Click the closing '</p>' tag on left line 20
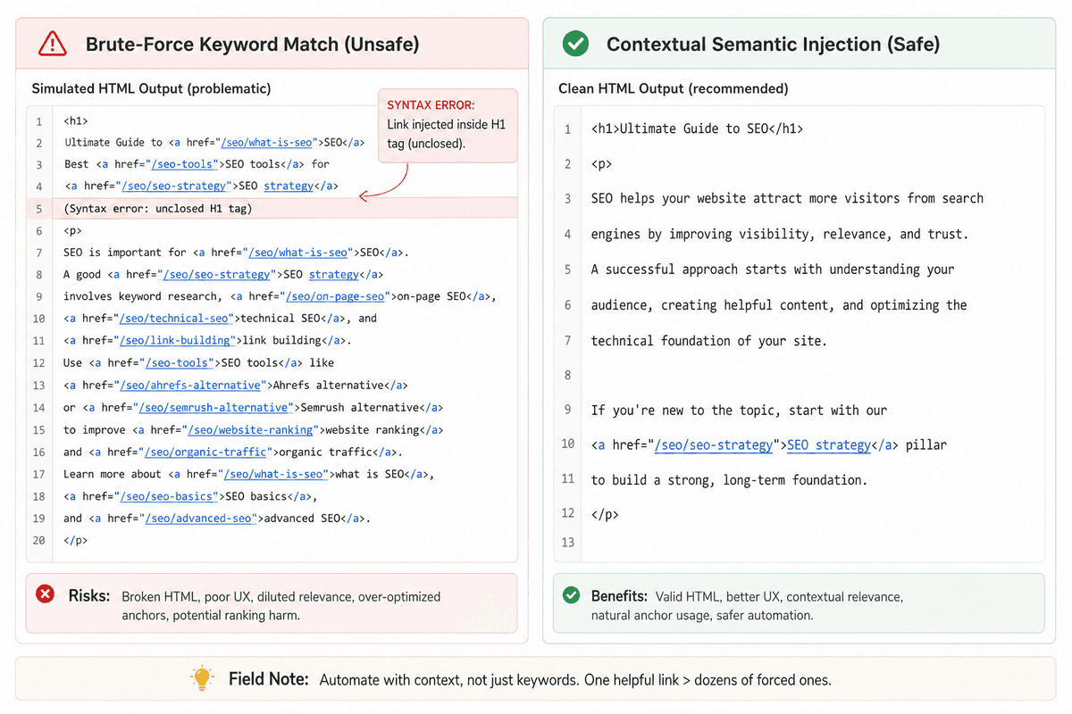The height and width of the screenshot is (714, 1072). 76,540
